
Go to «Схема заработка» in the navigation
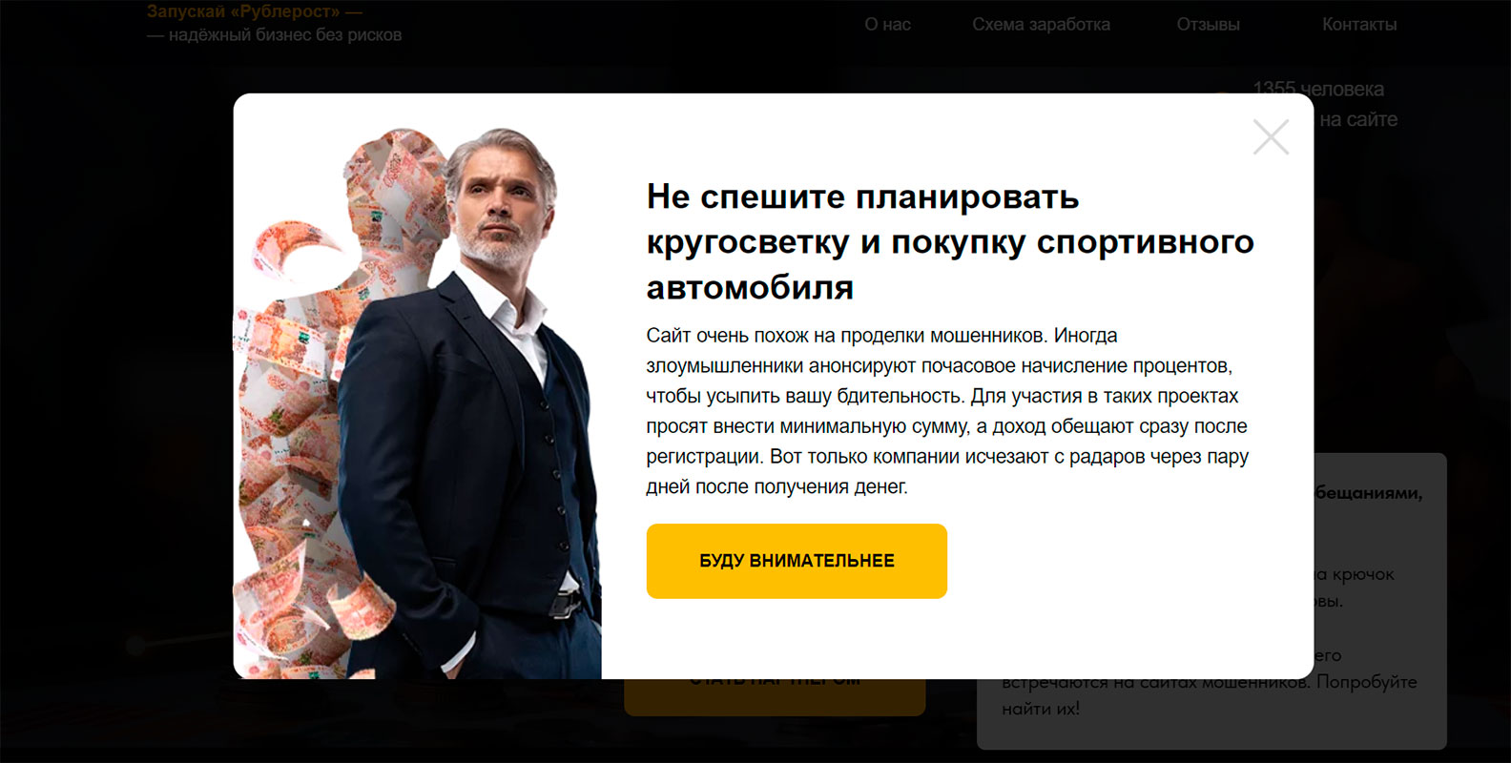(1041, 25)
